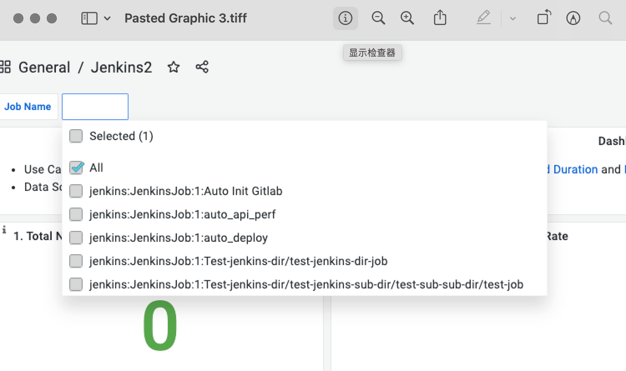Open highlight tool options chevron

(513, 18)
